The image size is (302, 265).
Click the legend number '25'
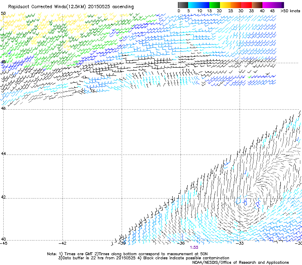[230, 11]
